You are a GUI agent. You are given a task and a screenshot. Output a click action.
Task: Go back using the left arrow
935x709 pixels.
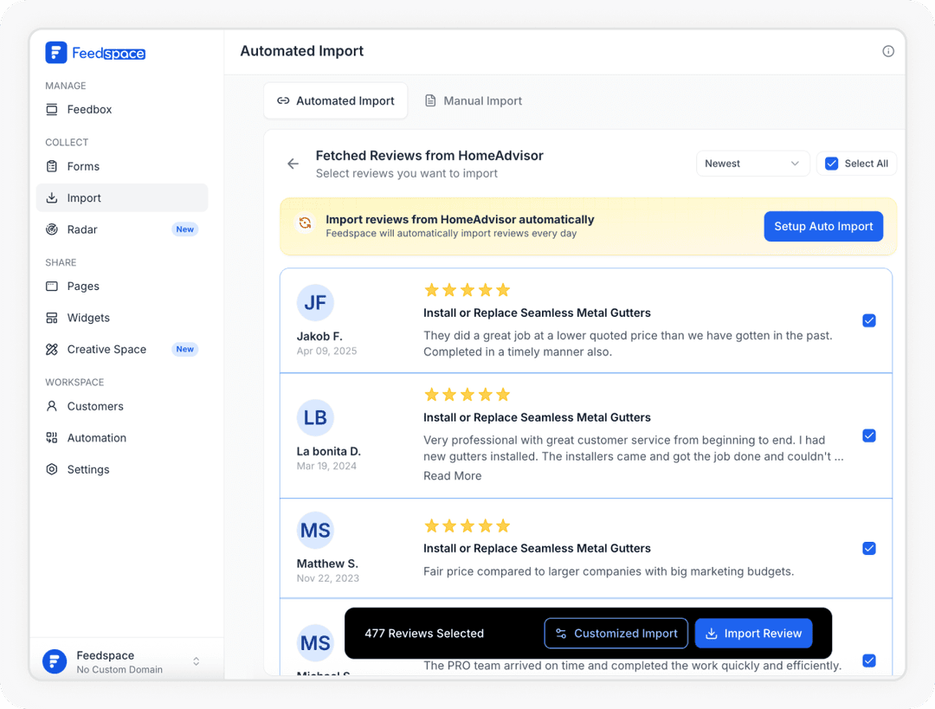tap(293, 164)
